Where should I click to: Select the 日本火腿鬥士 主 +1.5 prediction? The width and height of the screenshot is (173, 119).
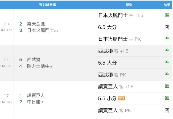pyautogui.click(x=121, y=15)
